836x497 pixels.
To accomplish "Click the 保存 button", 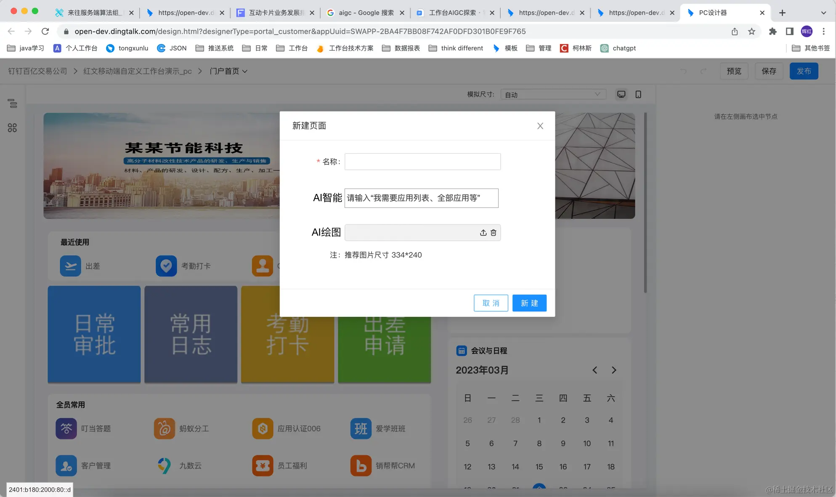I will [x=769, y=71].
